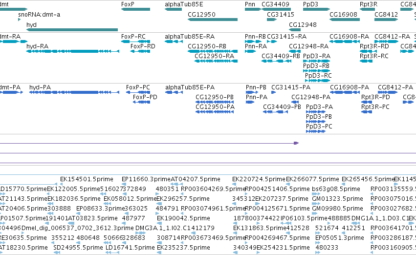416x255 pixels.
Task: Click the CG12950 gene label
Action: pos(201,15)
